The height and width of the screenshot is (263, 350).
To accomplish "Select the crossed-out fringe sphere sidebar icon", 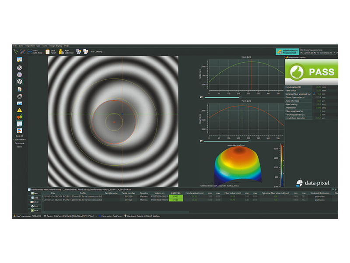I will (x=19, y=68).
